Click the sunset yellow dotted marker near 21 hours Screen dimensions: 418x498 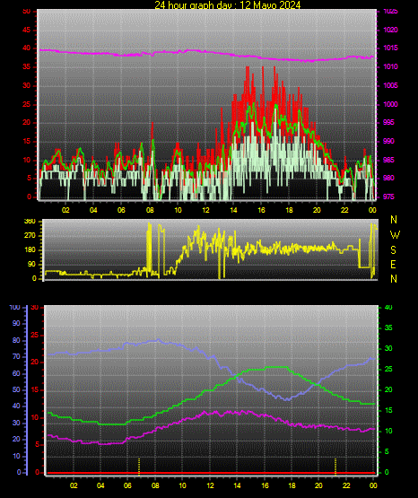(335, 466)
